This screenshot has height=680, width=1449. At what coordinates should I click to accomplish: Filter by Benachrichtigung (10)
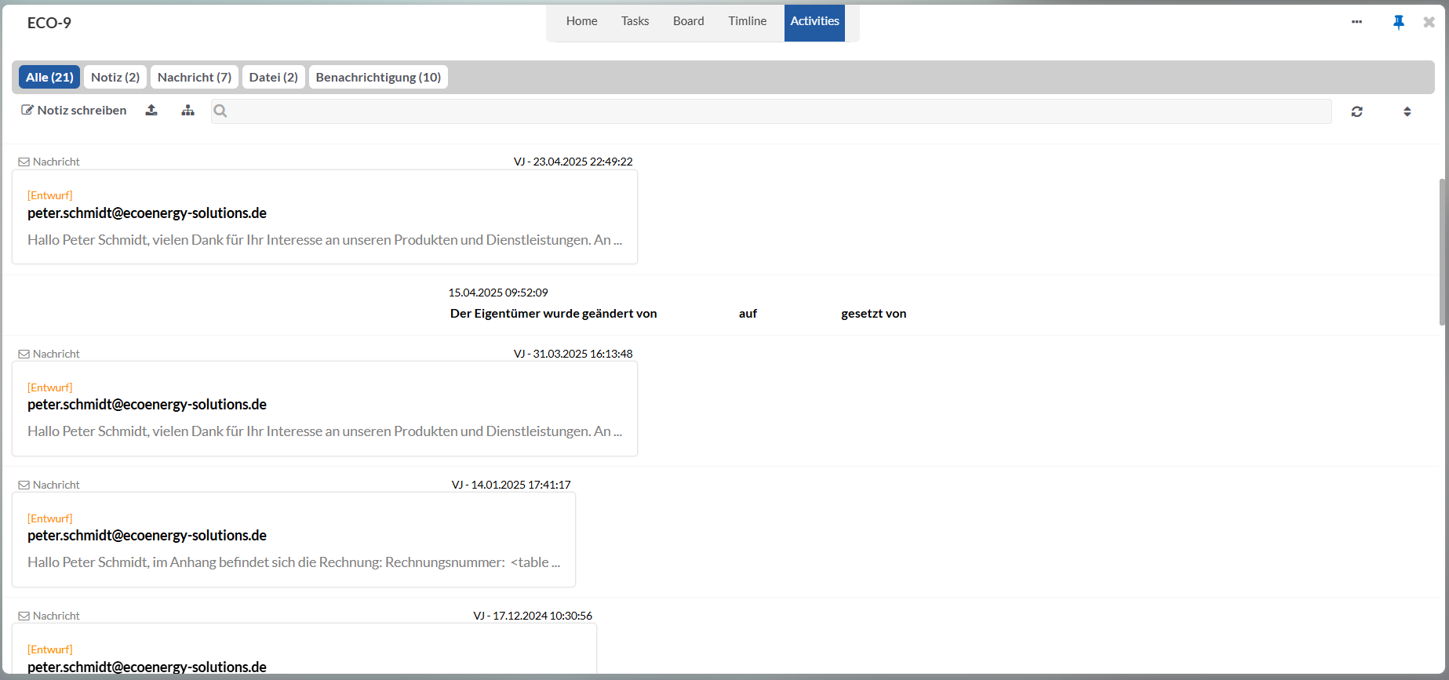click(378, 77)
